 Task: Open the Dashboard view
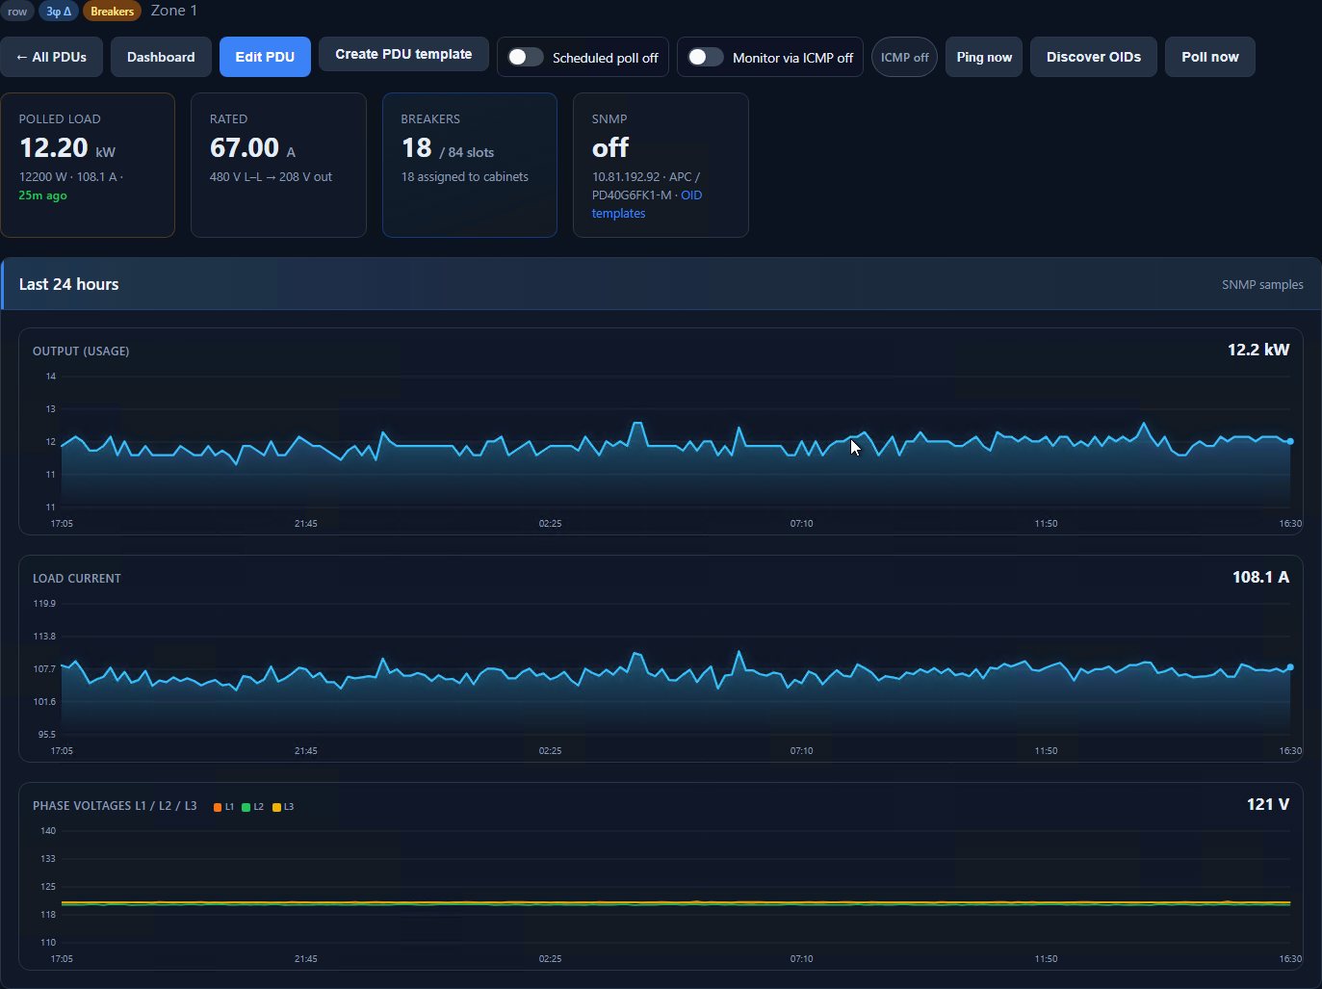point(161,57)
